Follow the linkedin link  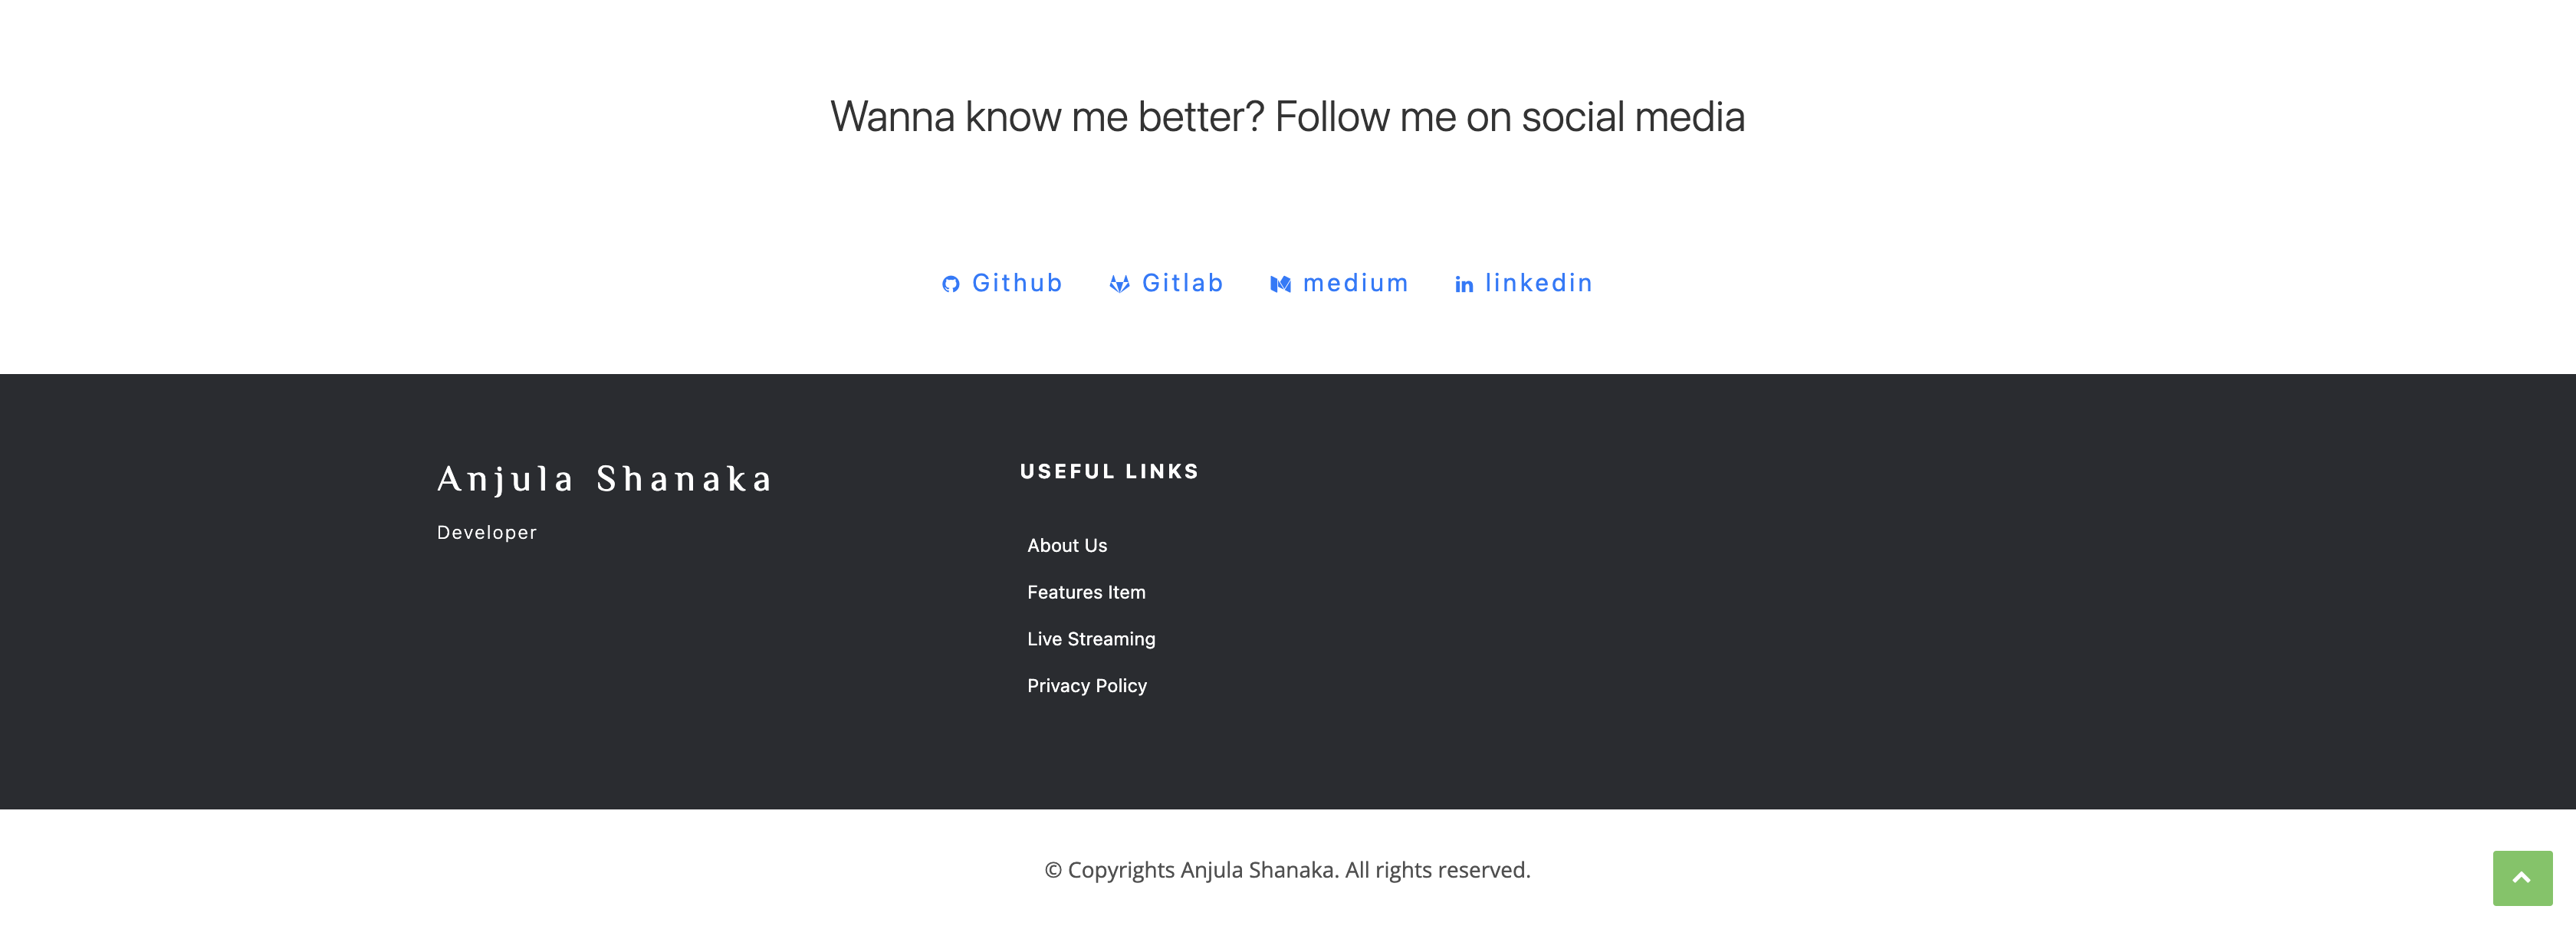click(1538, 283)
